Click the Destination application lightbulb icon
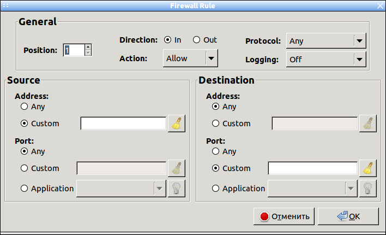This screenshot has height=235, width=386. pyautogui.click(x=368, y=189)
